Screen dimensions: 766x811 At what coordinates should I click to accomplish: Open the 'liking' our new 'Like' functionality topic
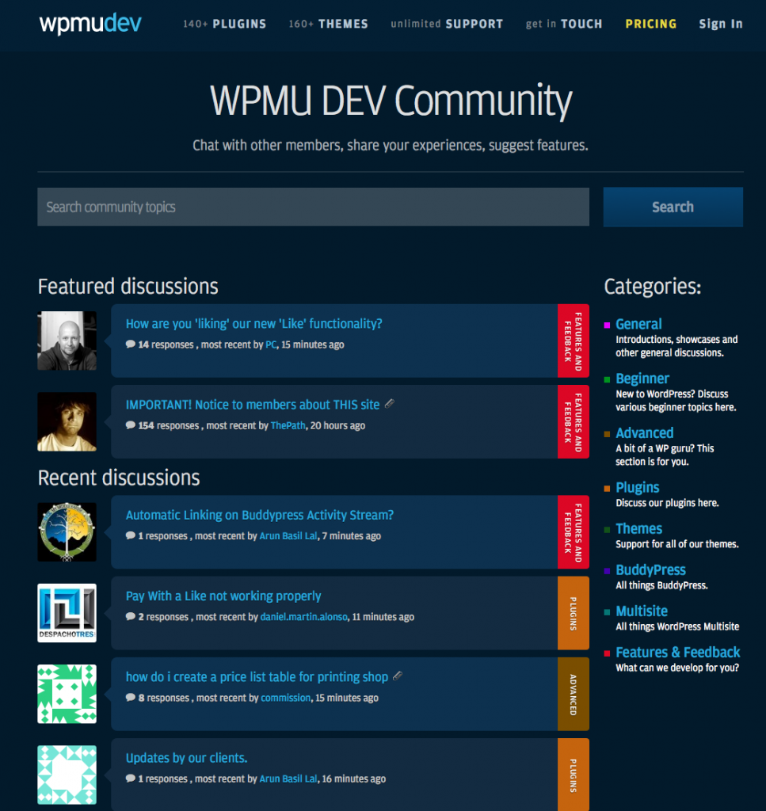tap(254, 324)
